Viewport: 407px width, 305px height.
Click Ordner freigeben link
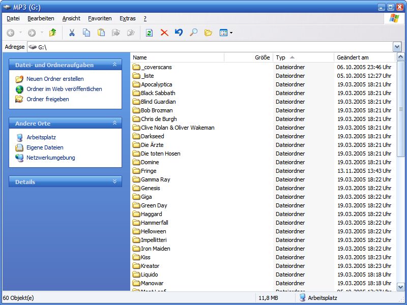point(48,99)
